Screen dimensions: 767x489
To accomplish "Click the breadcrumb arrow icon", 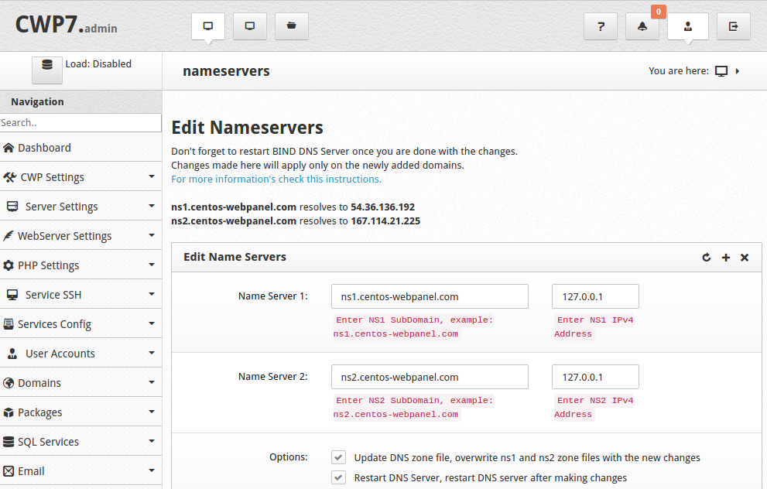I will click(x=737, y=71).
